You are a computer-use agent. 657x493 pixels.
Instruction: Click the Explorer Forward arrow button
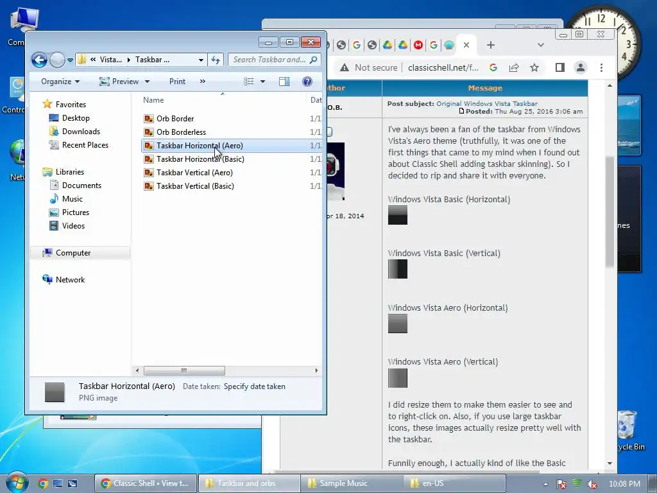pos(57,60)
